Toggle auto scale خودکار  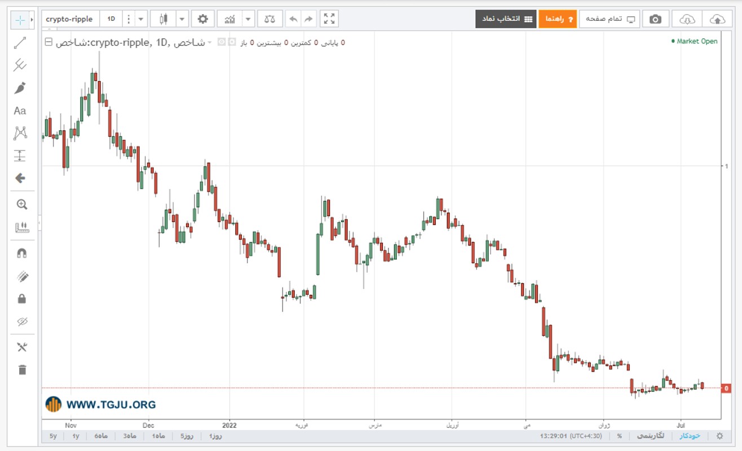tap(690, 436)
